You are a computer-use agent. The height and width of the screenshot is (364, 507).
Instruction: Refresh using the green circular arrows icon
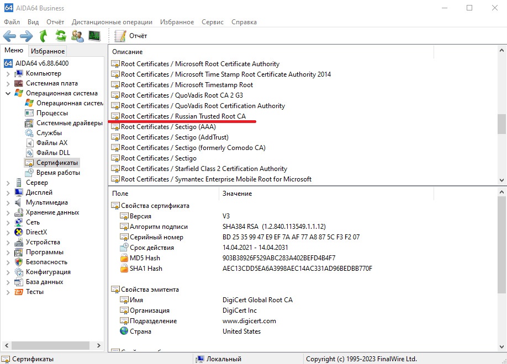point(60,36)
